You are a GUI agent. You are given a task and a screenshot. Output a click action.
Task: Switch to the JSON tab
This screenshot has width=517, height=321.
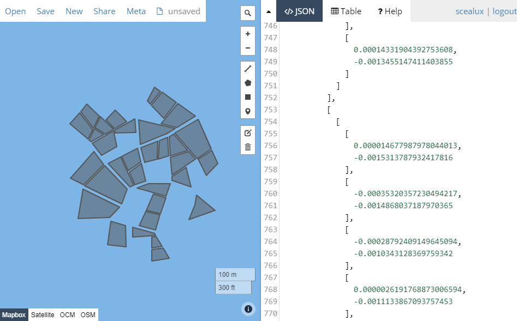tap(299, 11)
